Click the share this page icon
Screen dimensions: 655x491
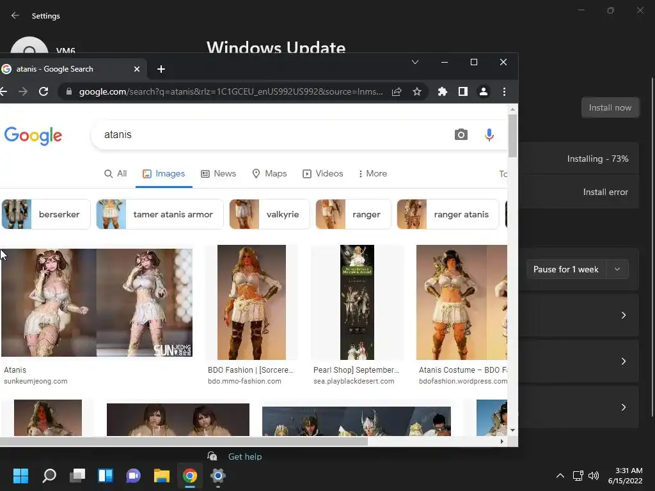(397, 91)
